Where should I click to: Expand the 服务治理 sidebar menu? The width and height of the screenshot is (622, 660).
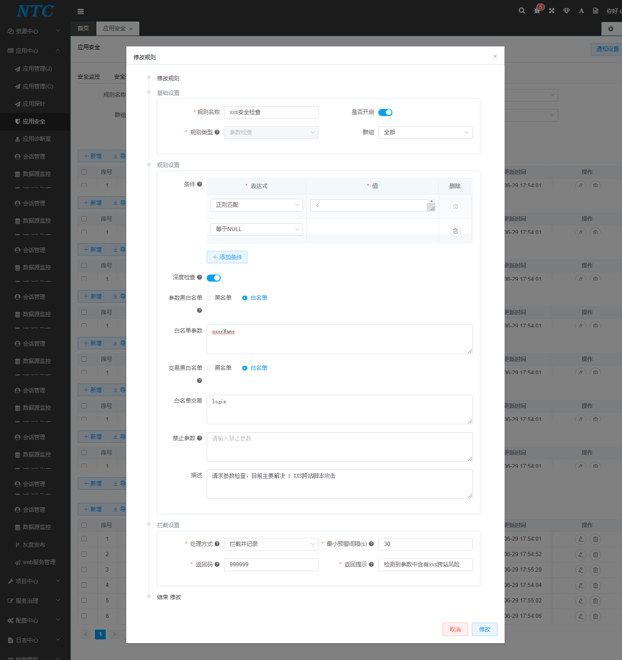point(35,601)
